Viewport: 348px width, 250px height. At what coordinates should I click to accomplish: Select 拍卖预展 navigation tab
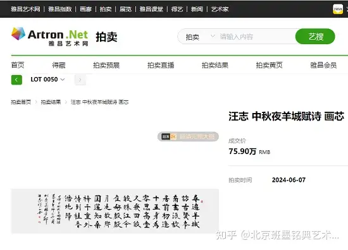(x=106, y=65)
